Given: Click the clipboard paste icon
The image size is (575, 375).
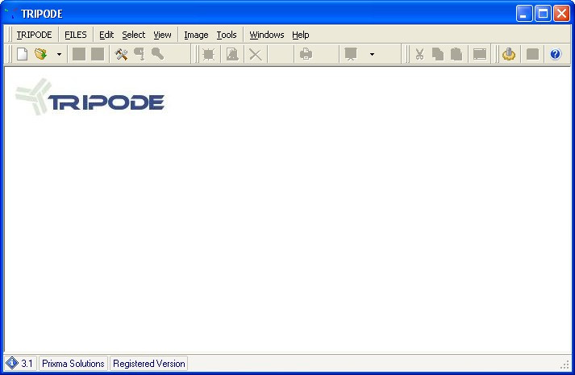Looking at the screenshot, I should click(x=456, y=54).
